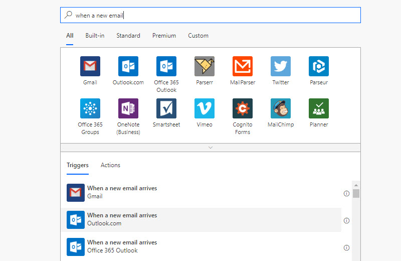Select the Gmail connector icon
Image resolution: width=401 pixels, height=261 pixels.
pyautogui.click(x=90, y=66)
